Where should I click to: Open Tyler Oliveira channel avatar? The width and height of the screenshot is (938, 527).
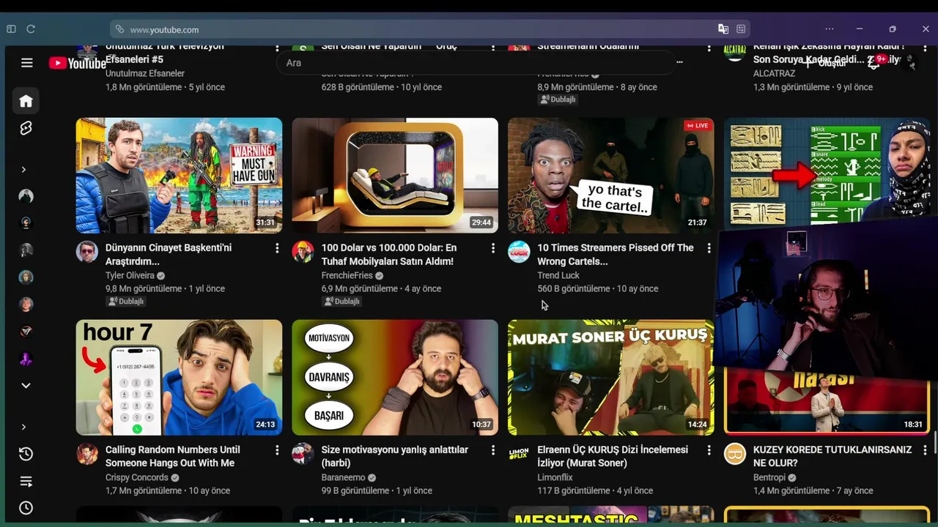pos(87,252)
